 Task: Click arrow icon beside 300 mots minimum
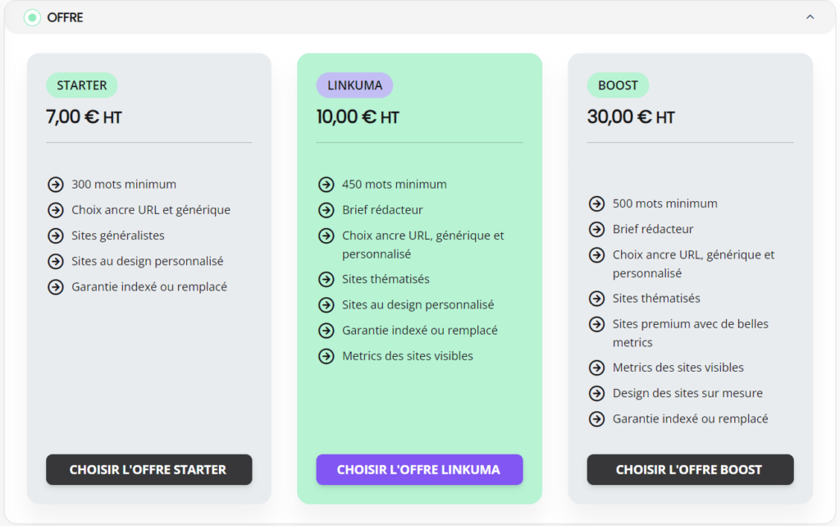pyautogui.click(x=55, y=185)
